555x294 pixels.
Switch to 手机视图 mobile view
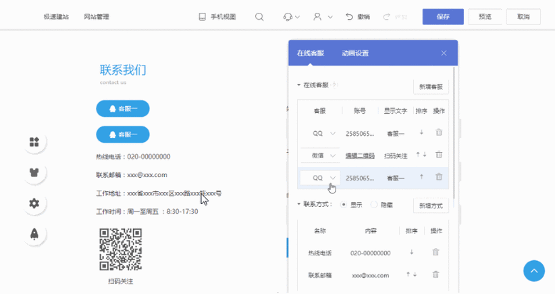click(217, 17)
